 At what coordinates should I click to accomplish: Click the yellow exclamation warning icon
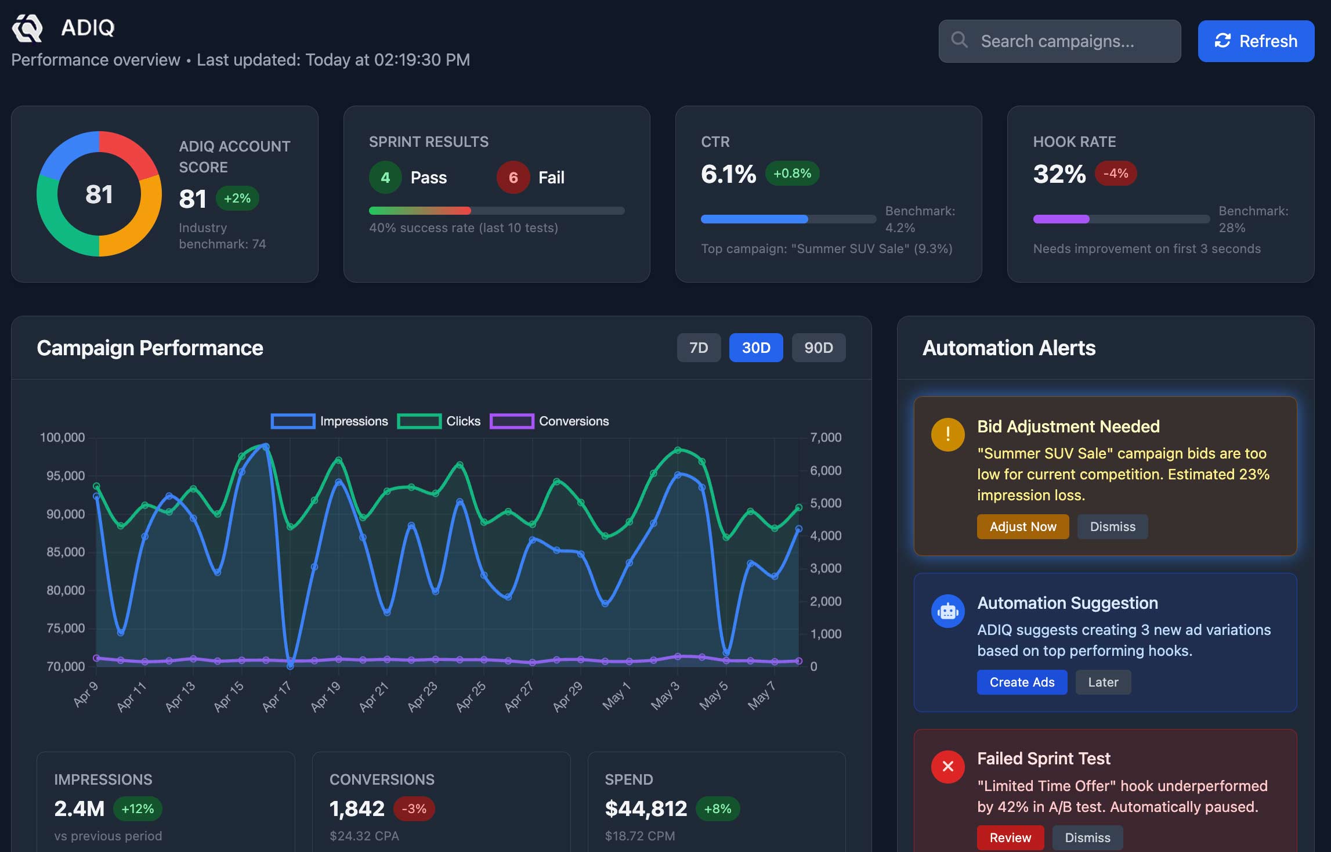(x=947, y=434)
